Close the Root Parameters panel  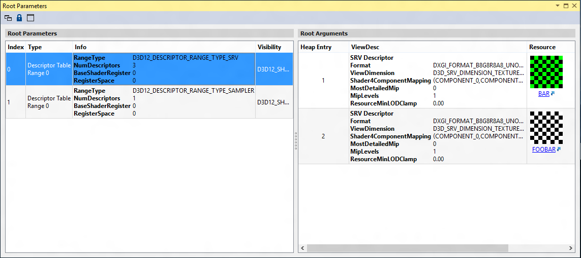point(574,6)
